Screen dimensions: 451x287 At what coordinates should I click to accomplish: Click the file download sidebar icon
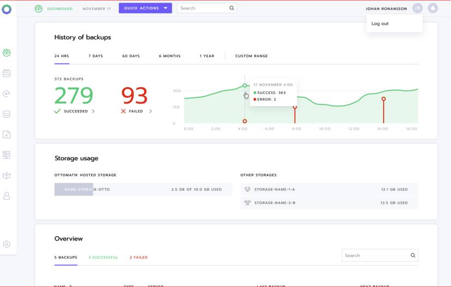pyautogui.click(x=7, y=134)
